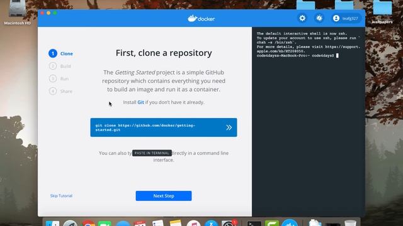Open Trash in the dock
Viewport: 403px width, 226px height.
tap(350, 223)
